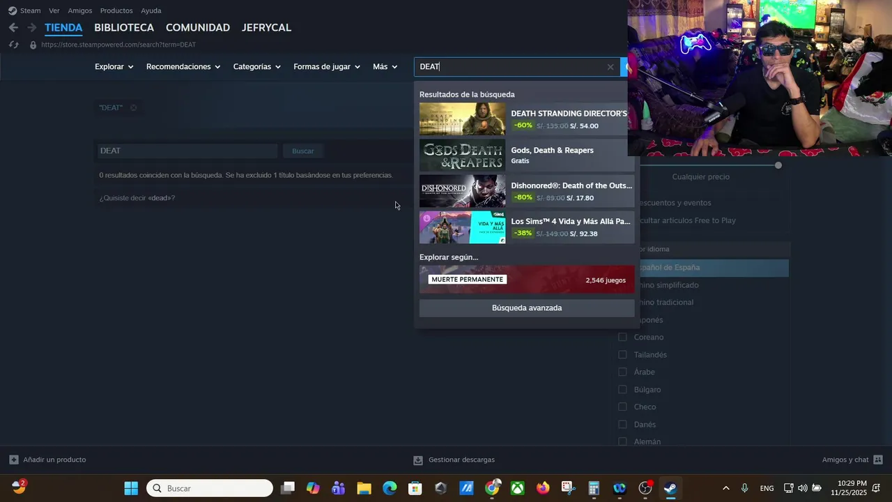Expand the Recomendaciones dropdown menu

tap(183, 67)
